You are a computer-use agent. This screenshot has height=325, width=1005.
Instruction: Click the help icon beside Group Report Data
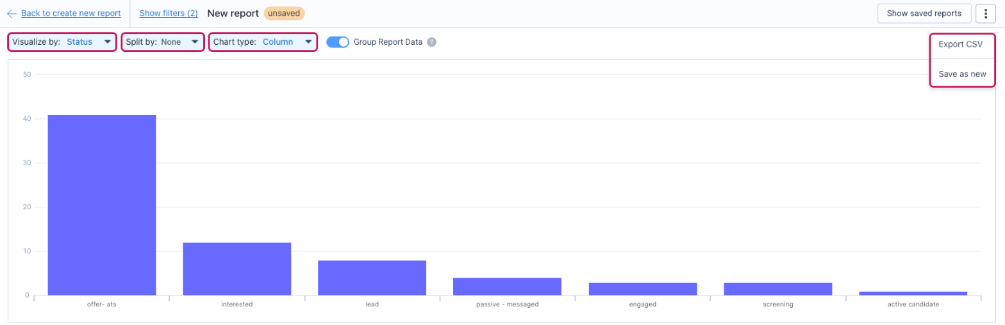click(431, 42)
